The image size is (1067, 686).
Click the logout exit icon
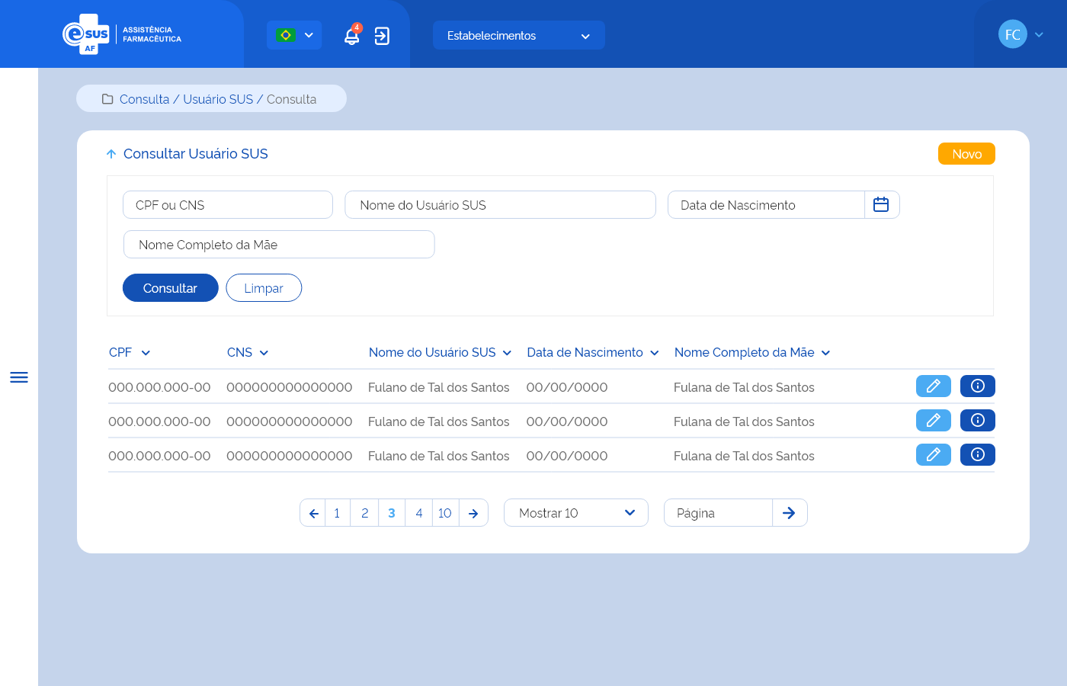(x=382, y=36)
